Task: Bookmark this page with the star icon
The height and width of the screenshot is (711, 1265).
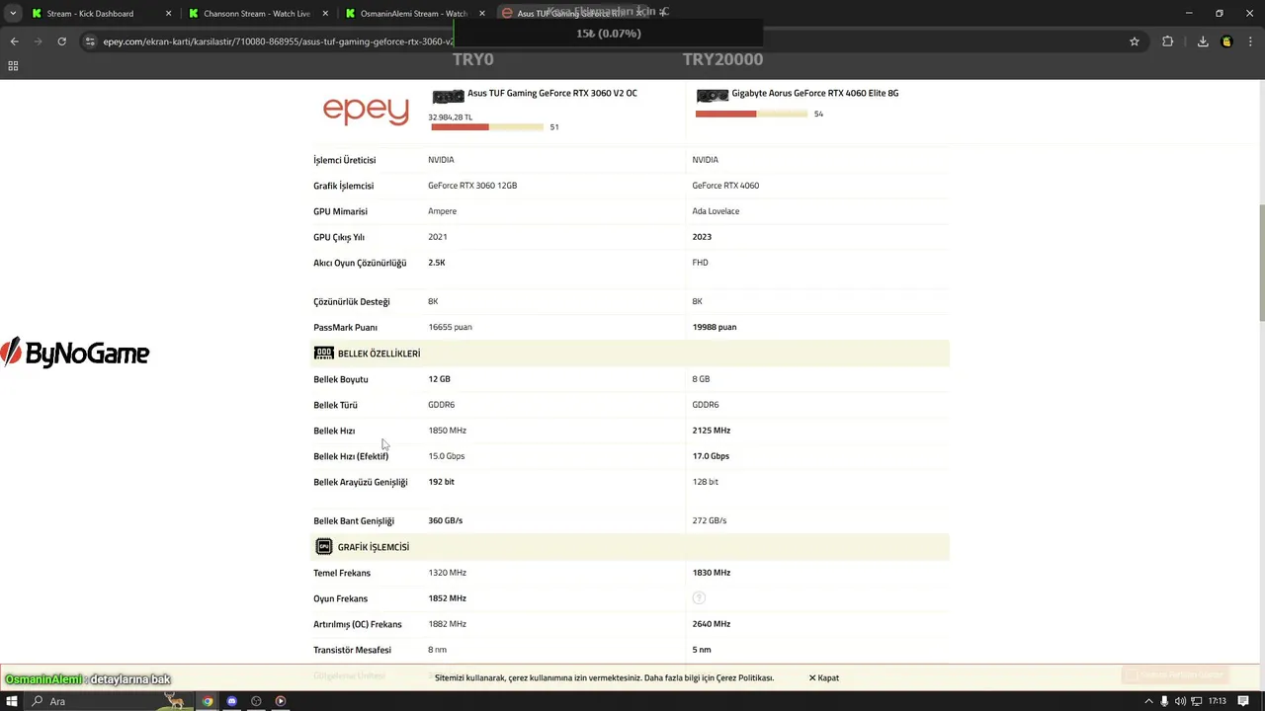Action: point(1135,41)
